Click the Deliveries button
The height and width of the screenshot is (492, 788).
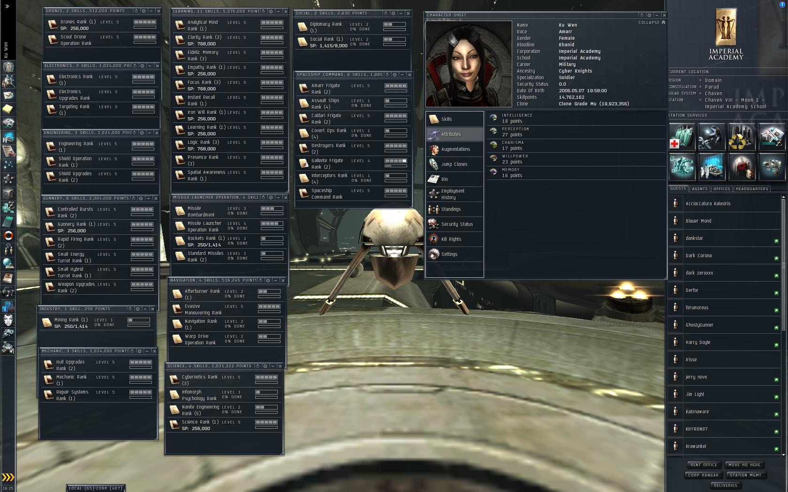726,485
